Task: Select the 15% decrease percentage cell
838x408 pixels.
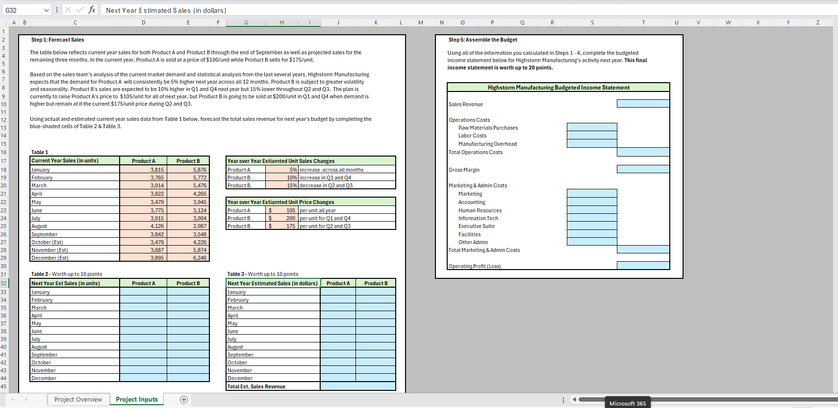Action: pyautogui.click(x=282, y=185)
